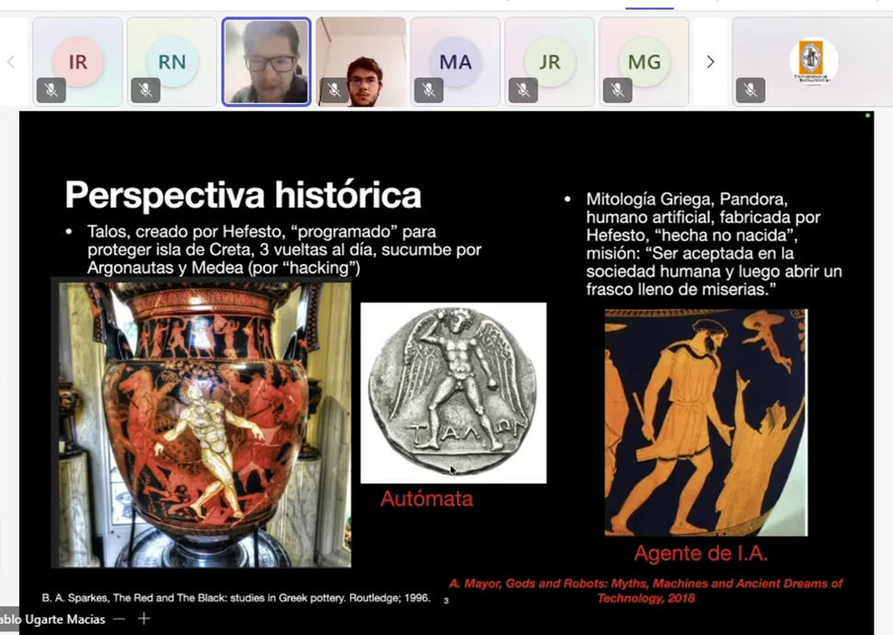Click the muted microphone icon on IR's tile
Viewport: 893px width, 635px height.
pos(51,90)
